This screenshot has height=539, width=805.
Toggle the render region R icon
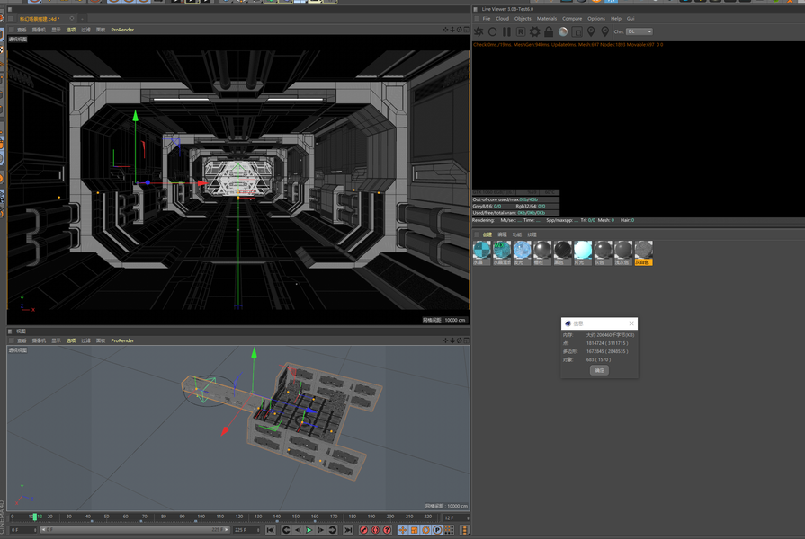click(x=521, y=31)
